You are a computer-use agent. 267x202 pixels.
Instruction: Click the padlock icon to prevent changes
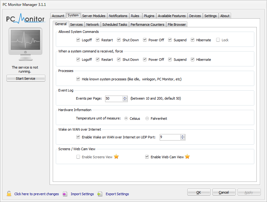[9, 194]
